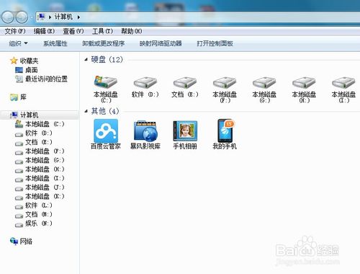Open the 本地磁盘 (G:) drive icon
The image size is (360, 274).
264,89
